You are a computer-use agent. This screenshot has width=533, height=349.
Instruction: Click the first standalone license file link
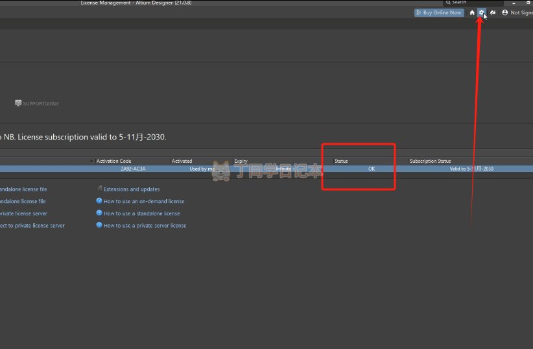point(23,189)
